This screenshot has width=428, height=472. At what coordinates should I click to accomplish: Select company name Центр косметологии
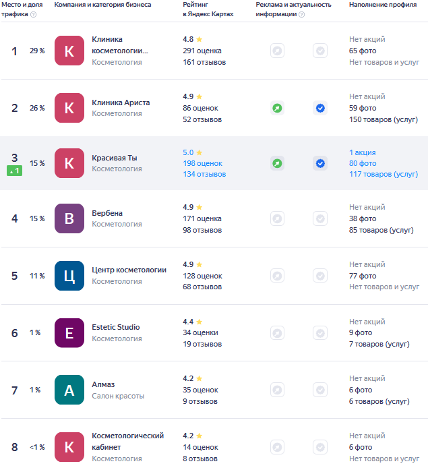[129, 270]
